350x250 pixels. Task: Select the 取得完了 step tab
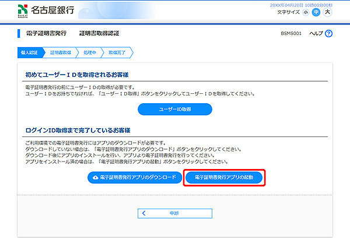coord(118,52)
